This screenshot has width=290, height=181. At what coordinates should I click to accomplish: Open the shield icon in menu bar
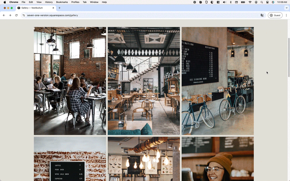pos(206,2)
